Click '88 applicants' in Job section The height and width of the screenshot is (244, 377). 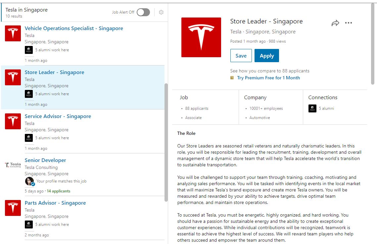(x=197, y=108)
